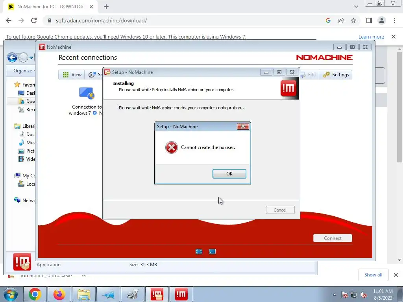Click Chrome back button
Viewport: 403px width, 302px height.
(x=9, y=20)
